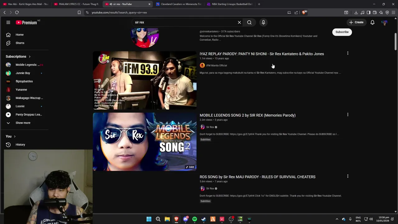Open Spotify from the taskbar
Screen dimensions: 398x224
tap(195, 219)
